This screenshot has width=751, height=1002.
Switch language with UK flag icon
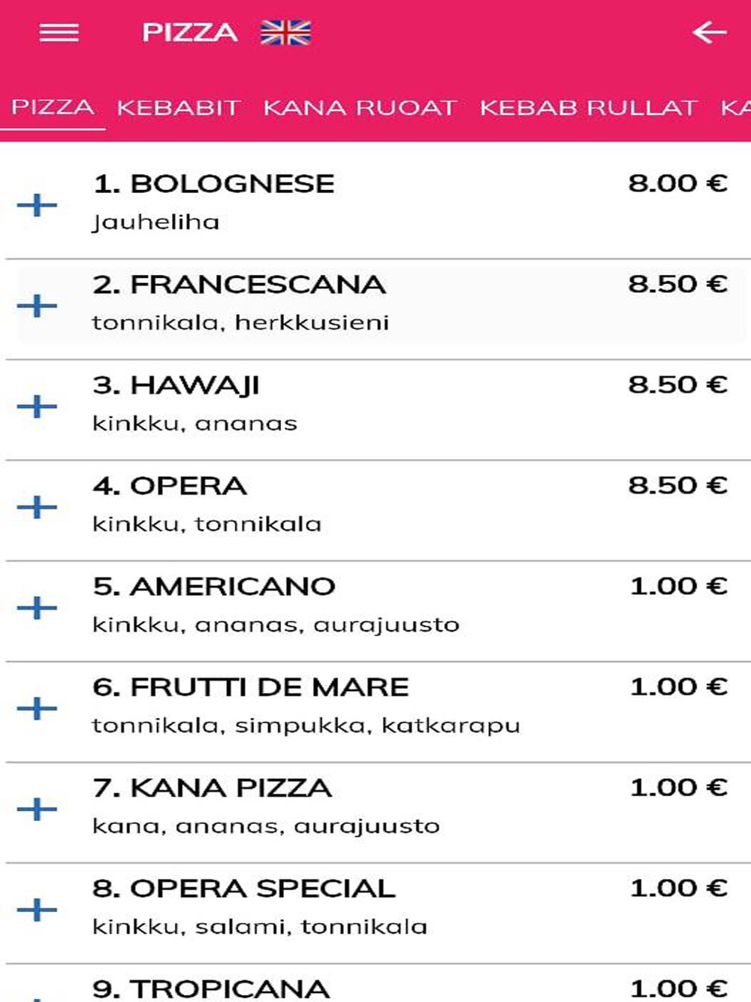pyautogui.click(x=285, y=33)
